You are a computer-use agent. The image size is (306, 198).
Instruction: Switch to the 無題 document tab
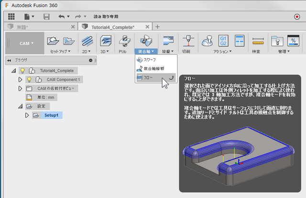(41, 27)
